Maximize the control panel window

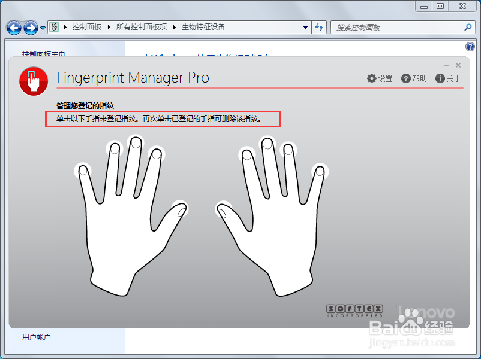[440, 6]
